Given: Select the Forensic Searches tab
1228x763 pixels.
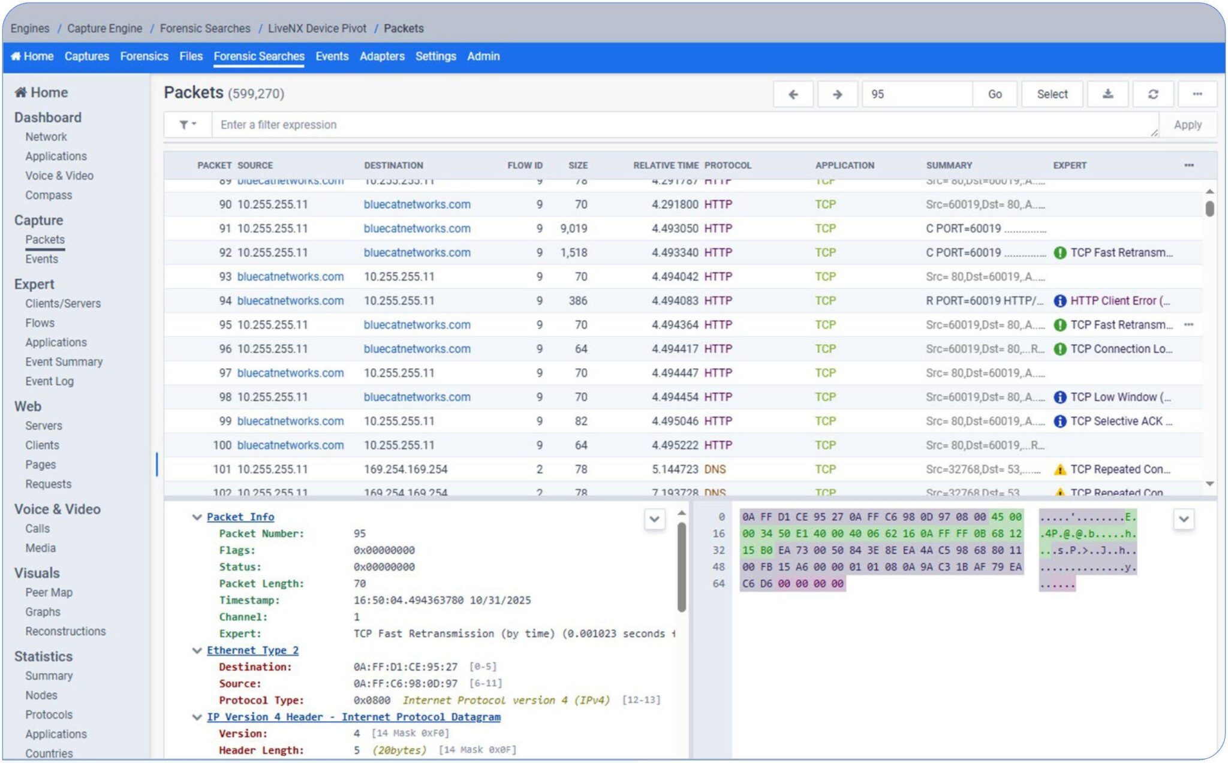Looking at the screenshot, I should click(259, 56).
